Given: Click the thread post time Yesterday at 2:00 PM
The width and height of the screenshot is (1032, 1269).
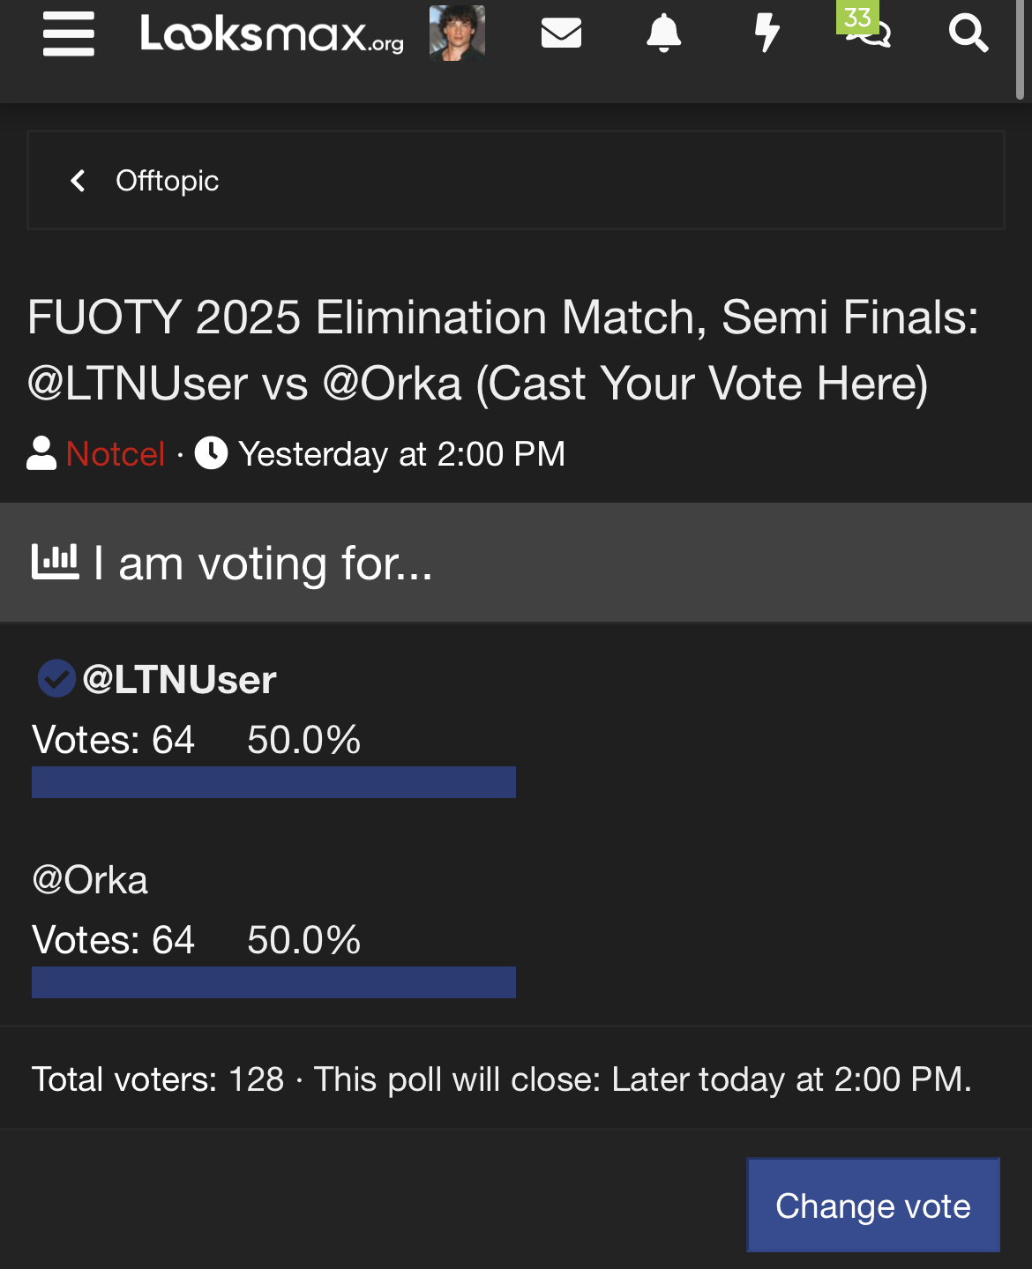Looking at the screenshot, I should 401,454.
